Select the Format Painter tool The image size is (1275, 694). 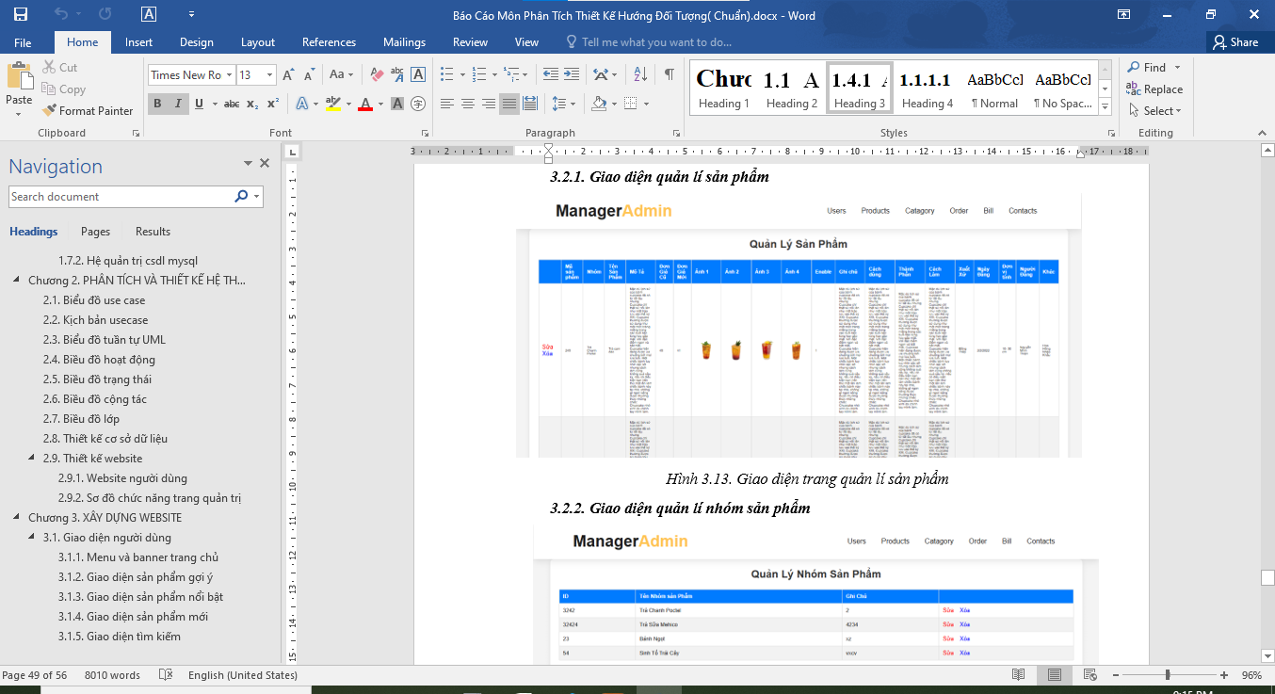(x=88, y=110)
